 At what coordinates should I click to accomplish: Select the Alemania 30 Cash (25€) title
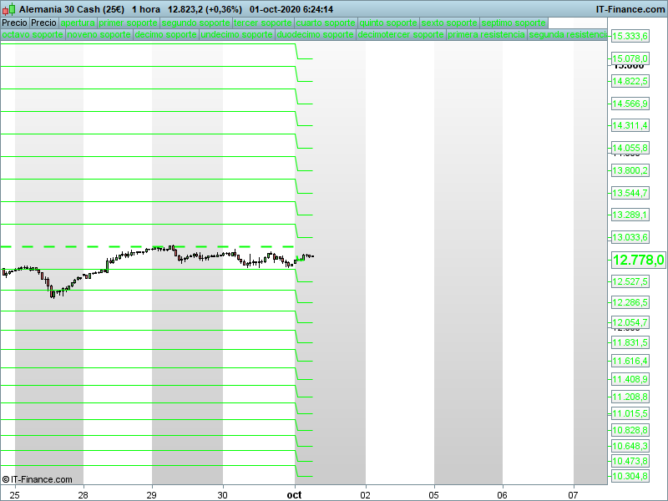click(72, 9)
